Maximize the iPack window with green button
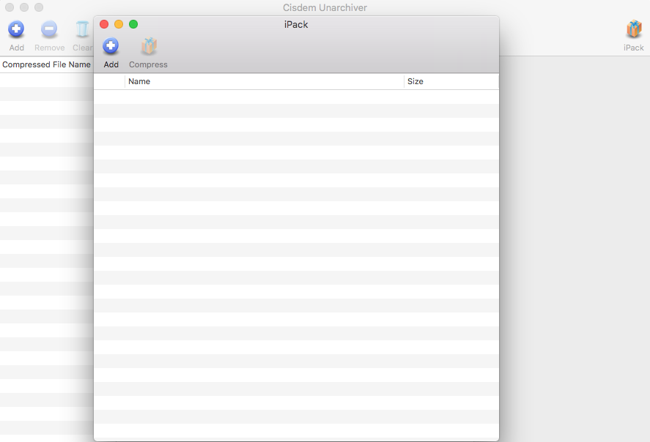The height and width of the screenshot is (442, 650). point(133,24)
